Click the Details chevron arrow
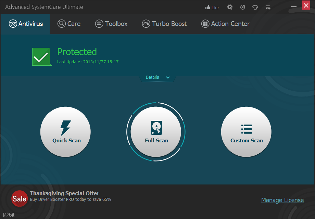 [168, 77]
